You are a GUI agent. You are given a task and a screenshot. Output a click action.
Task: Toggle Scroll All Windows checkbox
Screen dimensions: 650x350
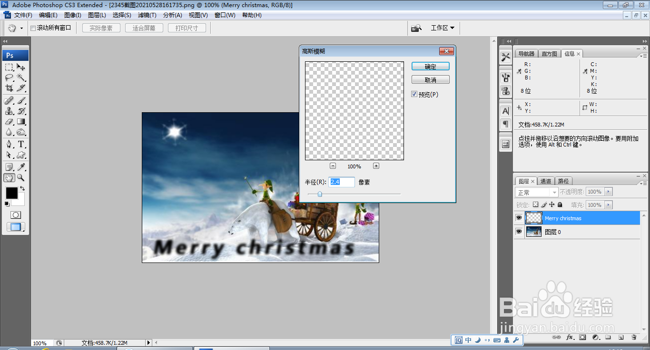(x=33, y=28)
